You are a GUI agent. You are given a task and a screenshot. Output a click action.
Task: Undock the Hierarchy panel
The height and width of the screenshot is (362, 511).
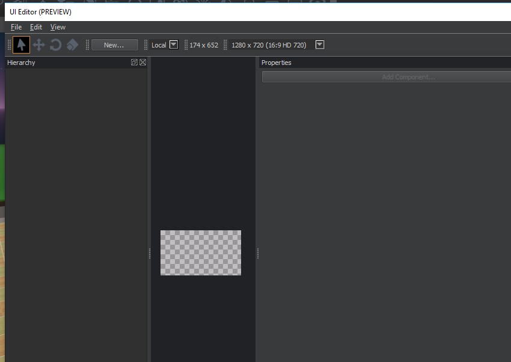click(x=135, y=62)
